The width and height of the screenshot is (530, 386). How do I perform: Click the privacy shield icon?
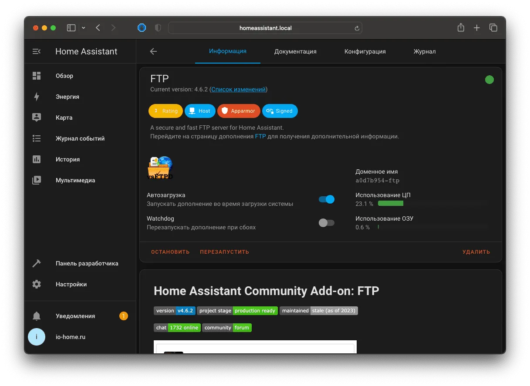pos(158,28)
